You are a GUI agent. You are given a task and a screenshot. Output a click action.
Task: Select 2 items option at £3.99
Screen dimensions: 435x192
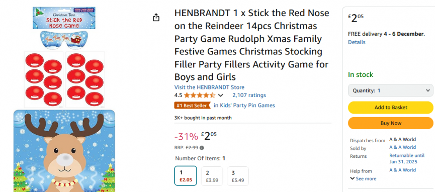212,176
